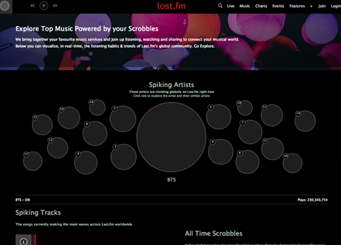Screen dimensions: 341x245
Task: Open the Live menu item
Action: point(231,6)
